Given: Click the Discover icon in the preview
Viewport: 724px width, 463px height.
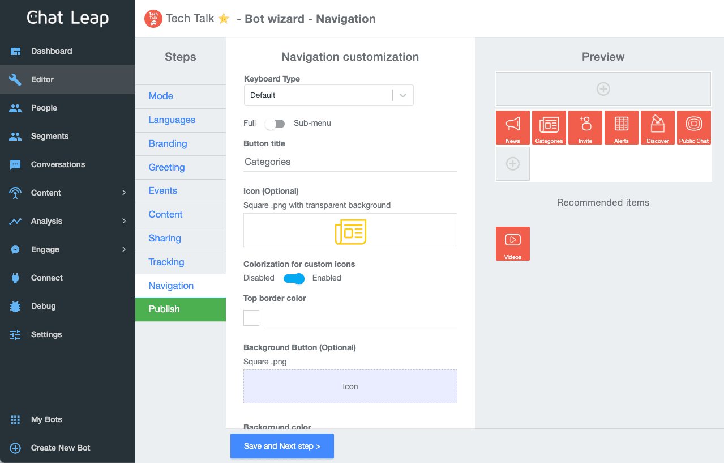Looking at the screenshot, I should 657,127.
